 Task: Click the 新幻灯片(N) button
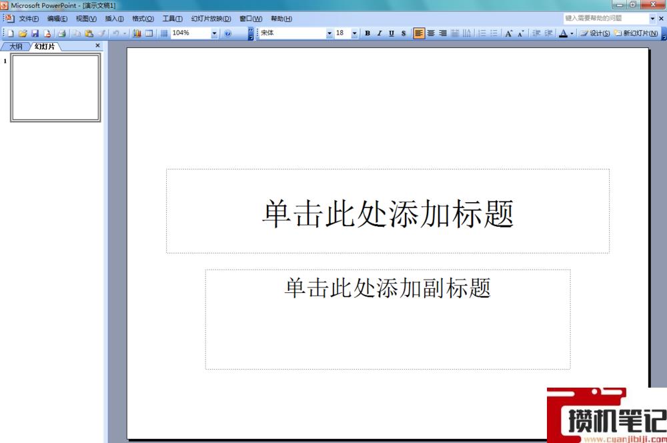[636, 33]
